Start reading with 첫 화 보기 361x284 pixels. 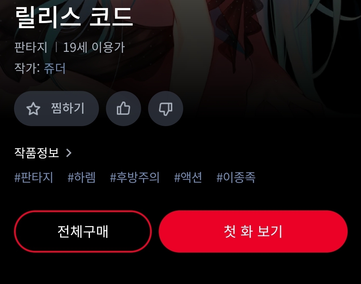coord(253,231)
